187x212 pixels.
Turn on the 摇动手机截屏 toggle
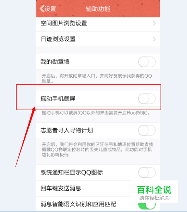tap(147, 99)
